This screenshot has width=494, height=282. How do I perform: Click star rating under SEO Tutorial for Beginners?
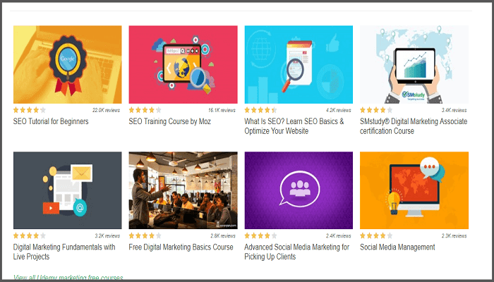click(29, 110)
